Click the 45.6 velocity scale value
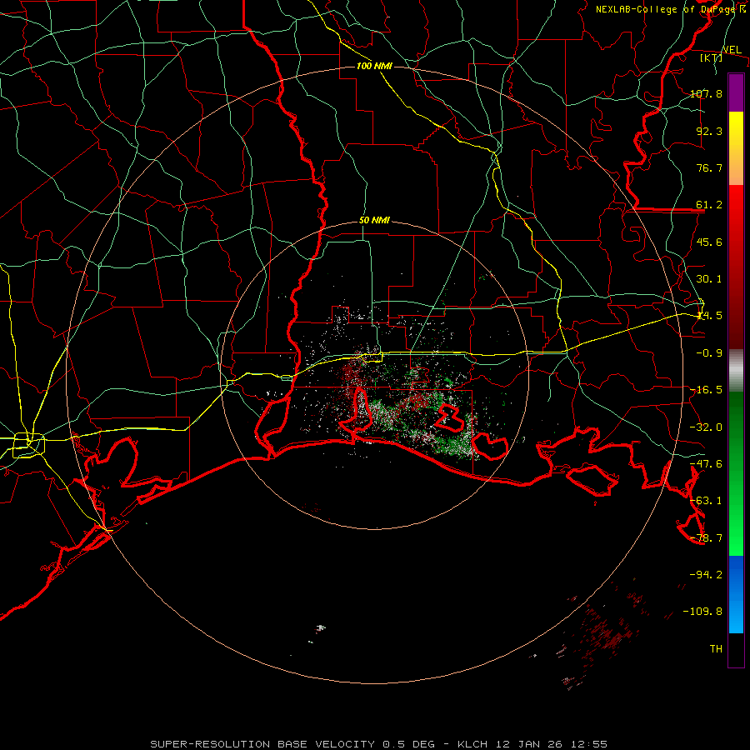This screenshot has width=750, height=750. (709, 242)
